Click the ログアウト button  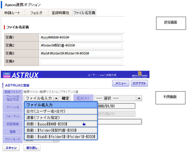click(139, 83)
